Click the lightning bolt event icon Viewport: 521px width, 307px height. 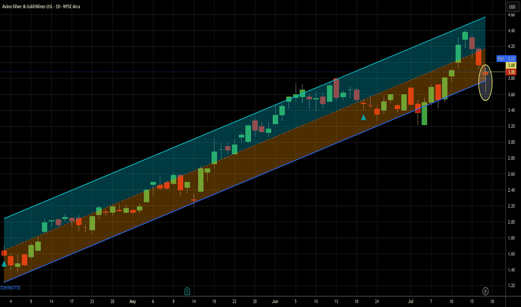tap(485, 291)
